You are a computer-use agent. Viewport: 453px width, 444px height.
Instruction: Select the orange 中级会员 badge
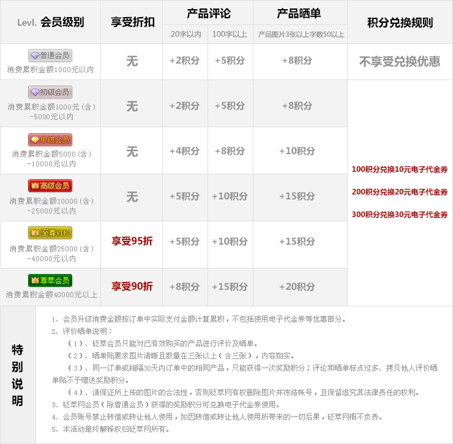tap(50, 139)
